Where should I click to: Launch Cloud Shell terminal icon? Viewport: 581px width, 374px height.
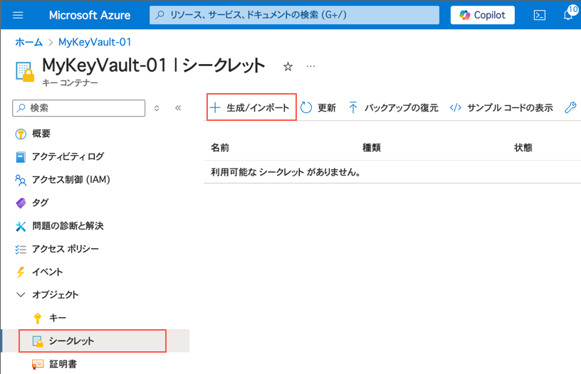pyautogui.click(x=539, y=15)
